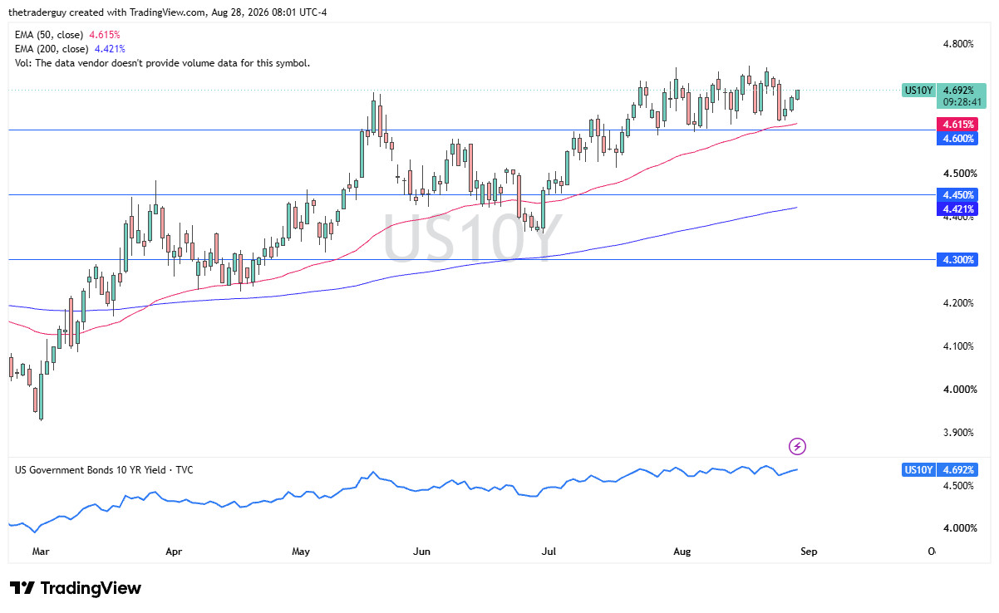Image resolution: width=999 pixels, height=613 pixels.
Task: Click the green US10Y 4.692% price label
Action: pyautogui.click(x=943, y=90)
